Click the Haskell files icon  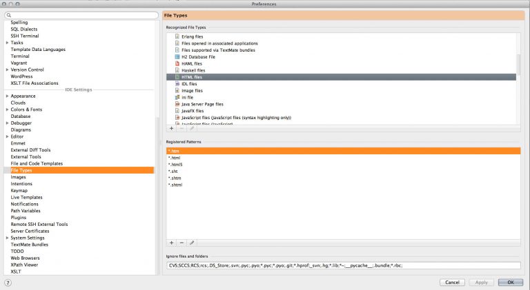[177, 70]
